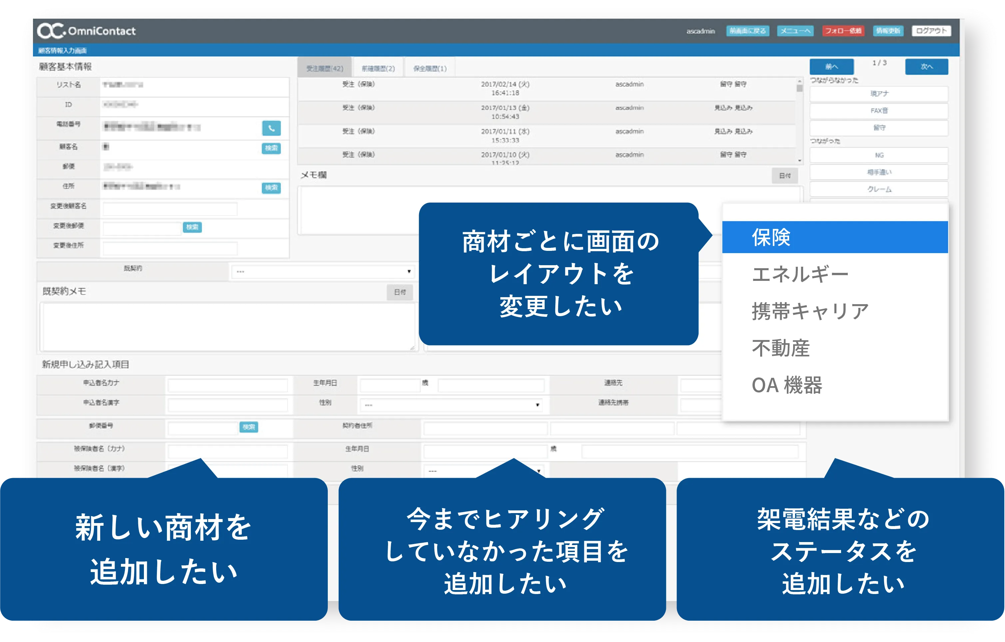This screenshot has height=642, width=1005.
Task: Switch to the 前確履歴(2) tab
Action: pyautogui.click(x=378, y=68)
